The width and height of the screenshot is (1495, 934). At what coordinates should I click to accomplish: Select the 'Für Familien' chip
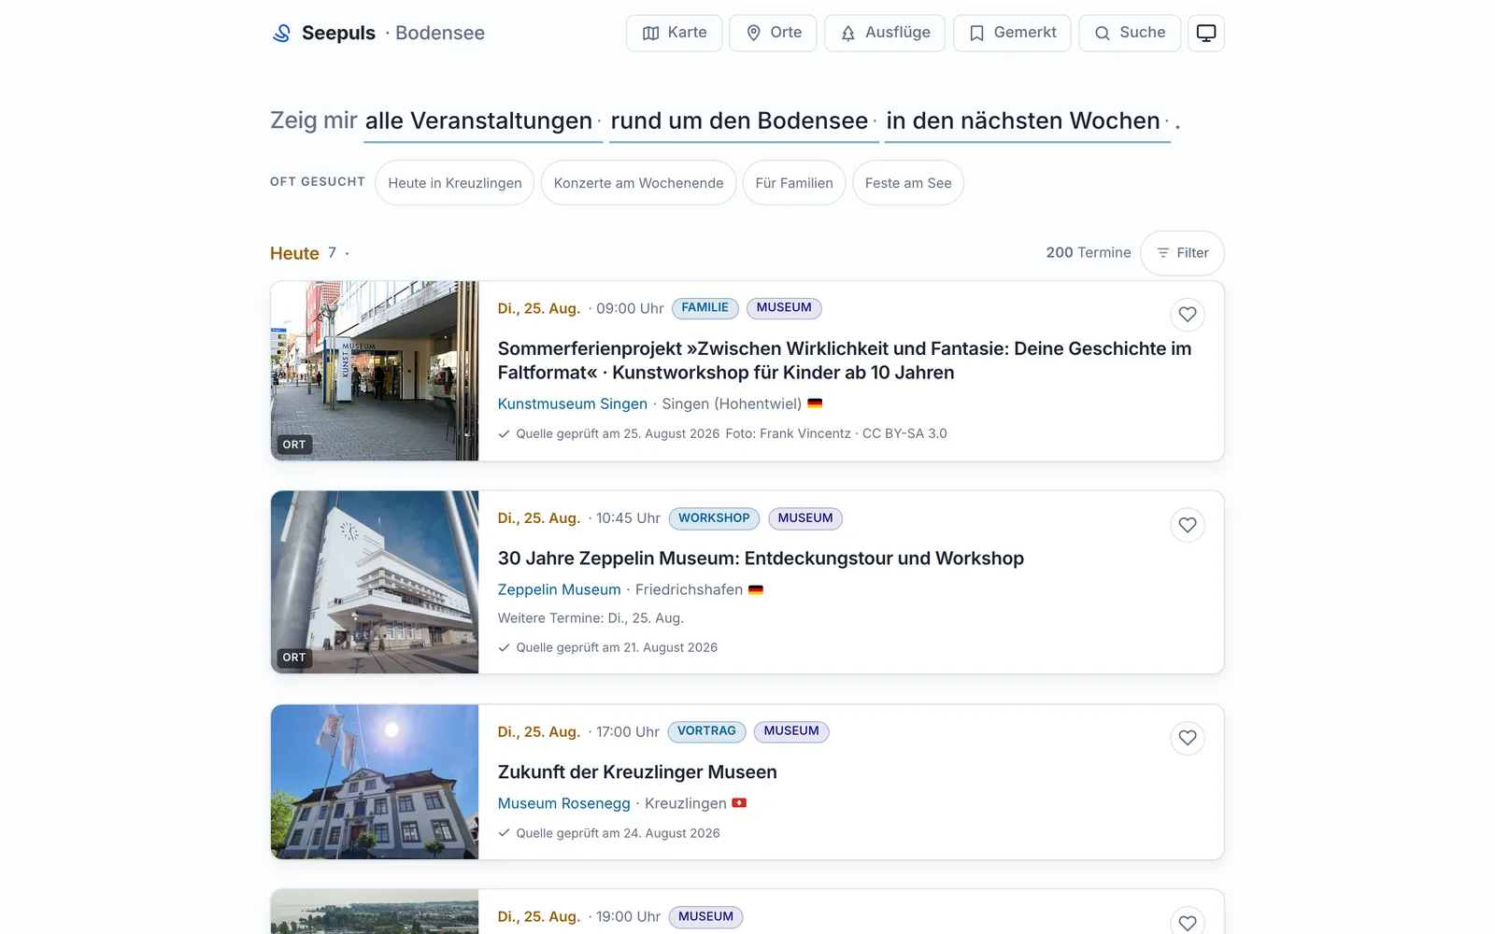click(794, 183)
